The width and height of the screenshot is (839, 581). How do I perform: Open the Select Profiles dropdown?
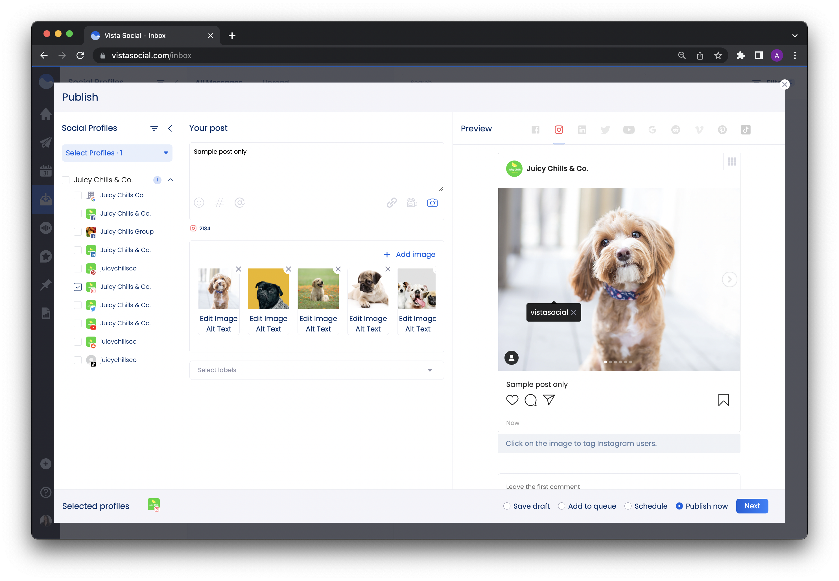[x=117, y=153]
